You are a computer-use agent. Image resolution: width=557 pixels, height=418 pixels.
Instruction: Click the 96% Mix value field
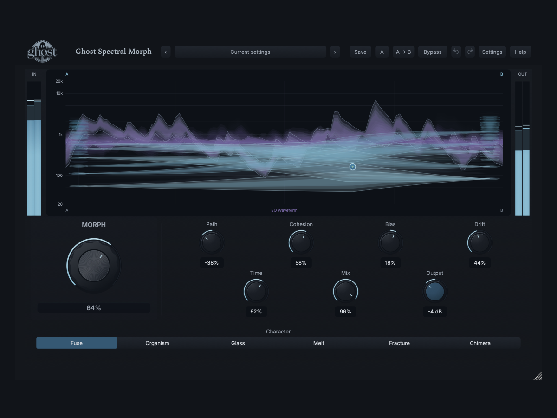pyautogui.click(x=345, y=312)
